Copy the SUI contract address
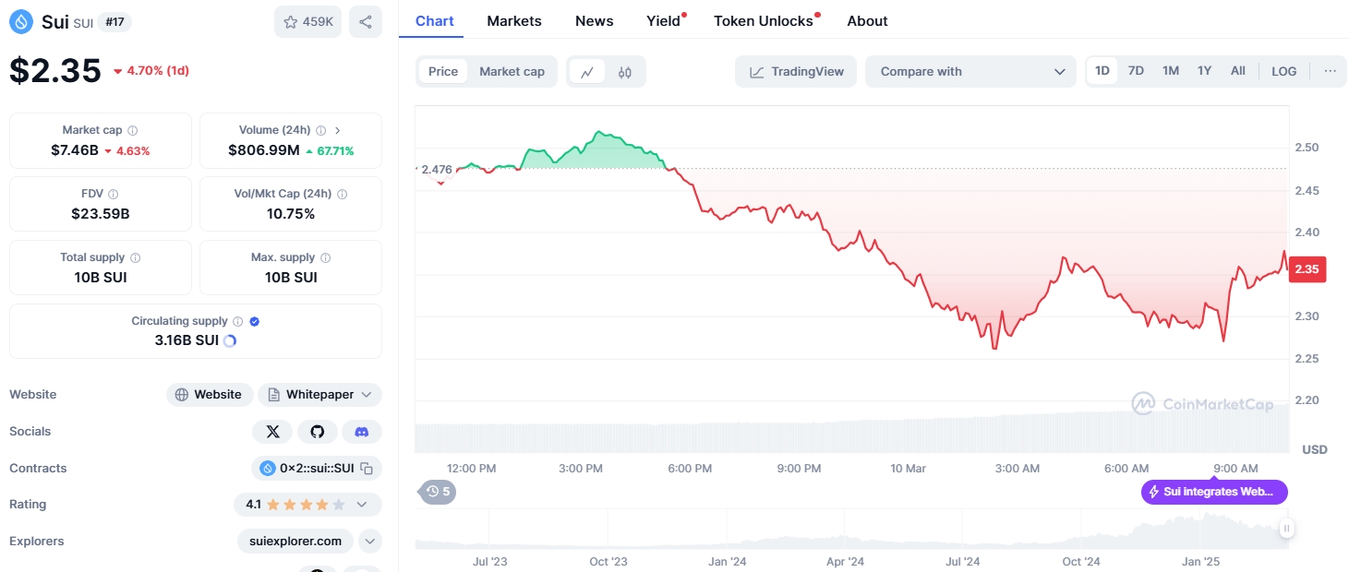1349x572 pixels. tap(367, 469)
